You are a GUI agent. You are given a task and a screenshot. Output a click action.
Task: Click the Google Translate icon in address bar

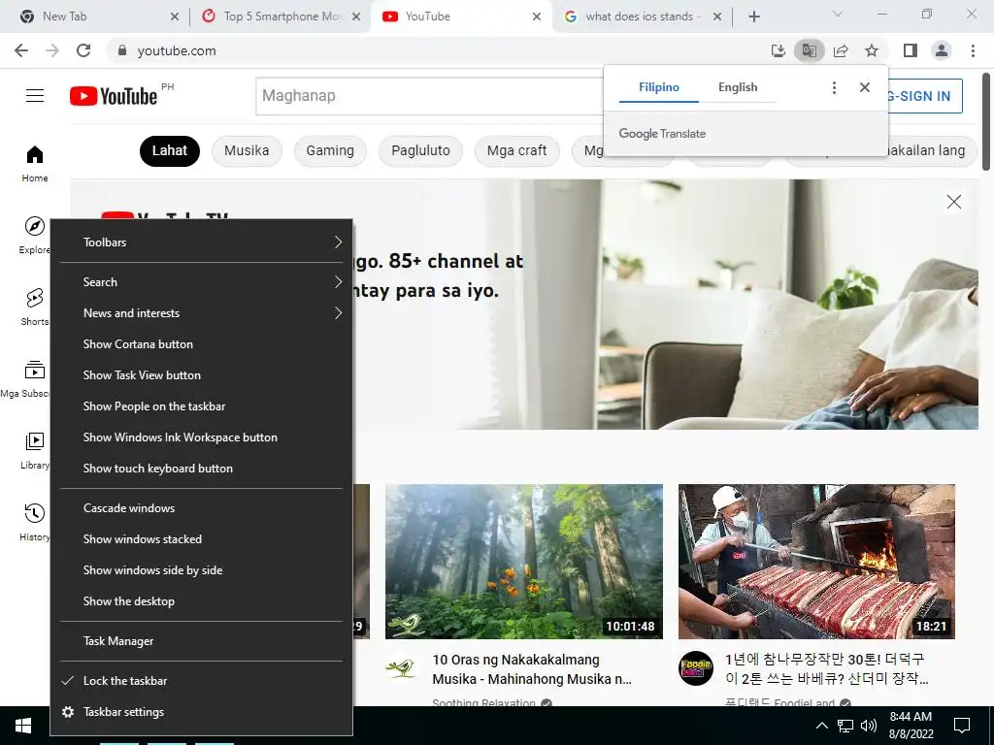coord(809,50)
